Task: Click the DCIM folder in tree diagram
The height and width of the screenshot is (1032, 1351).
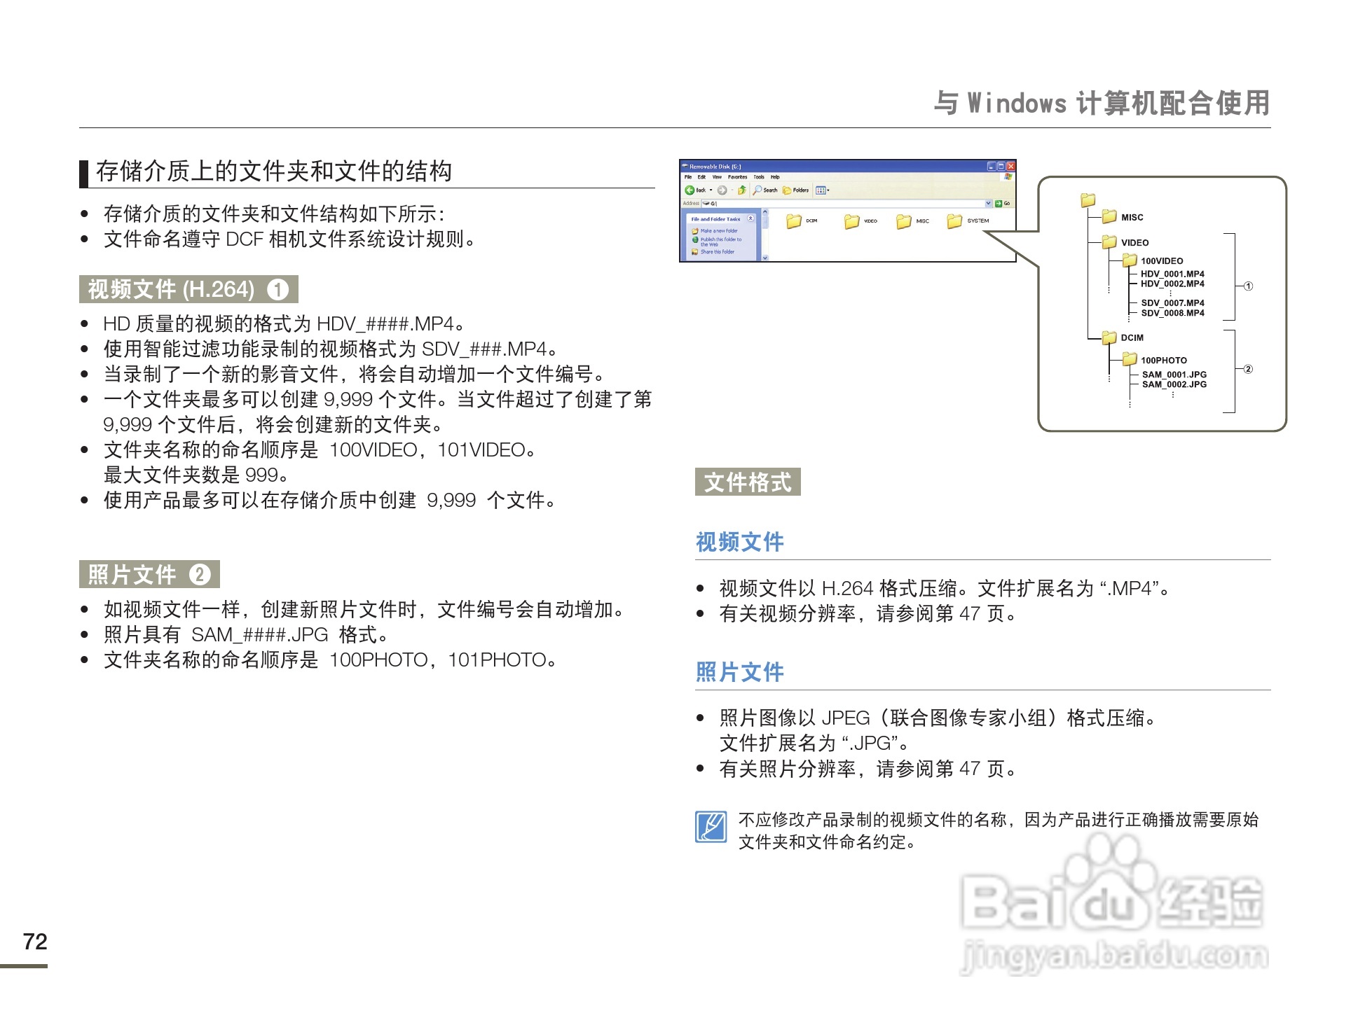Action: [1109, 337]
